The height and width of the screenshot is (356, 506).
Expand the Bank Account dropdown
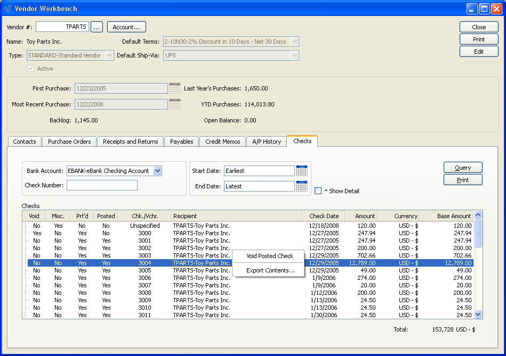[x=157, y=171]
